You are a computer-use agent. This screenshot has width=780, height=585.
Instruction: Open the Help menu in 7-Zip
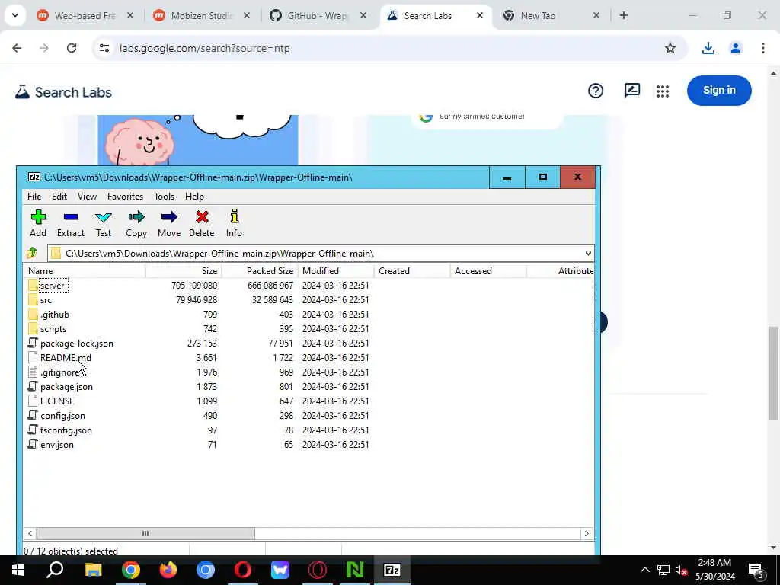pyautogui.click(x=194, y=197)
